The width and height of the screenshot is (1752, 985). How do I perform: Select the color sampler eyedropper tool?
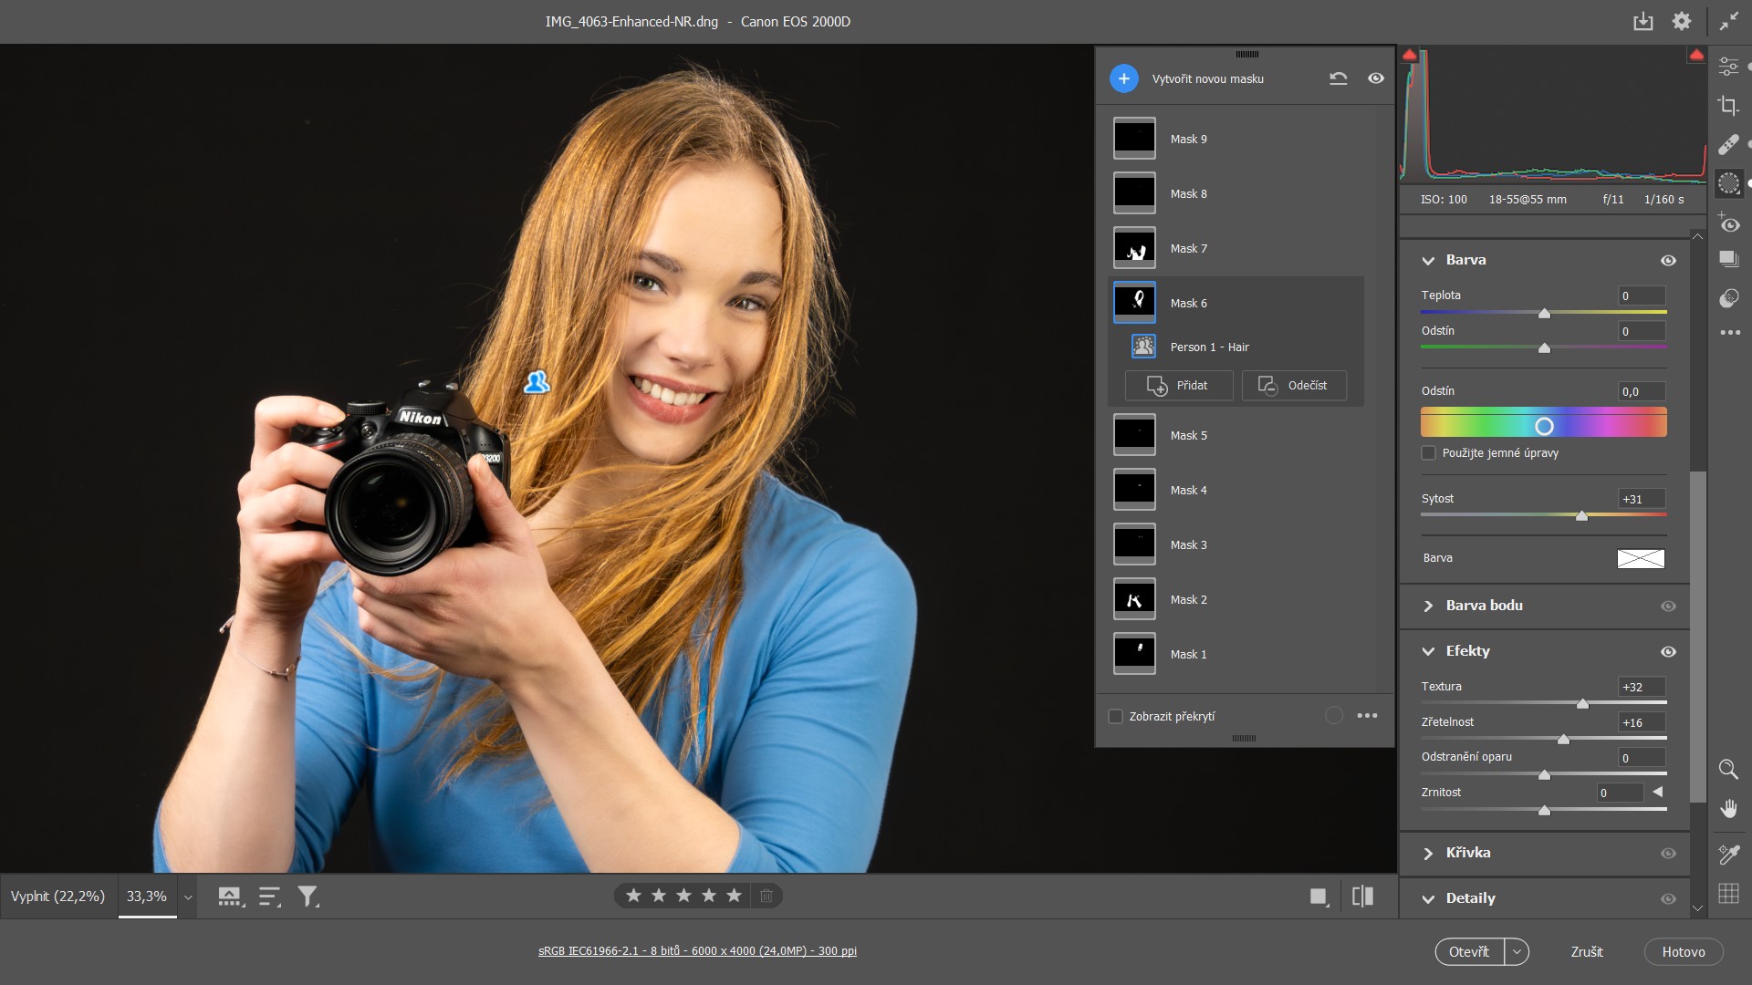tap(1728, 854)
